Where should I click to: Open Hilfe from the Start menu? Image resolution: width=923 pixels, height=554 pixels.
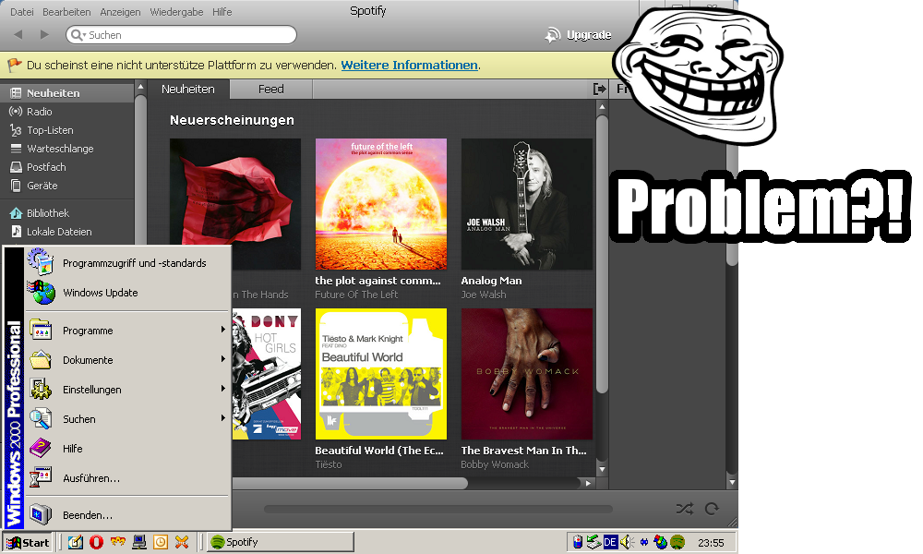pyautogui.click(x=127, y=448)
